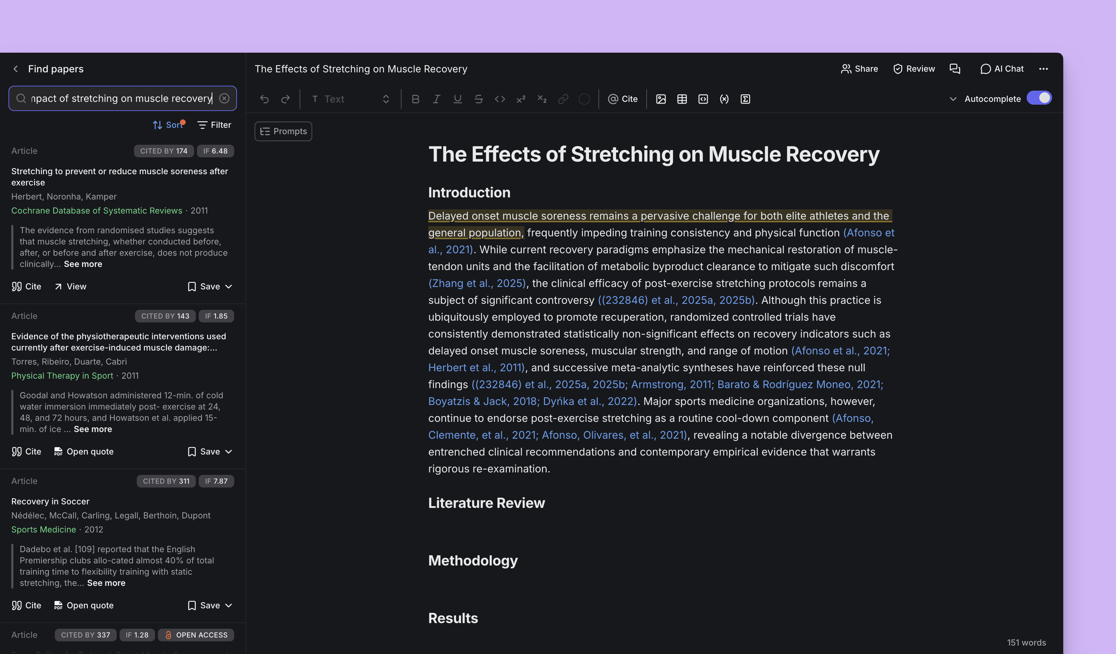Expand save options for Torres article

(229, 452)
